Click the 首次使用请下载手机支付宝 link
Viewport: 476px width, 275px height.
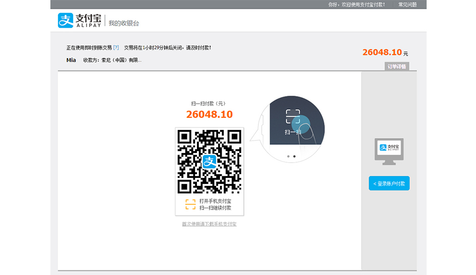209,224
